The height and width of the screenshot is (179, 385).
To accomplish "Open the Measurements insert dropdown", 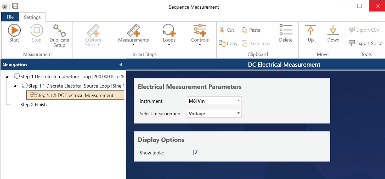I will [x=133, y=35].
